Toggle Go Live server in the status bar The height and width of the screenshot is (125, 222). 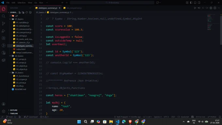coord(200,117)
